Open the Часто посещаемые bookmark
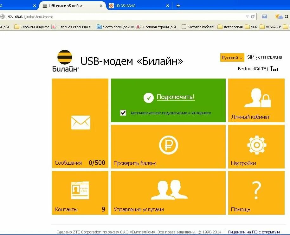290x235 pixels. tap(115, 27)
